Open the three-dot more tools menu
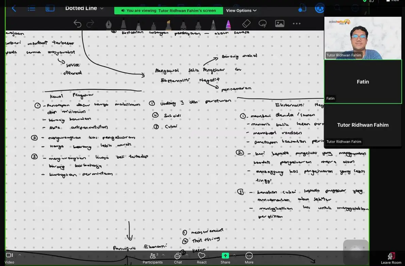This screenshot has width=405, height=266. [296, 23]
